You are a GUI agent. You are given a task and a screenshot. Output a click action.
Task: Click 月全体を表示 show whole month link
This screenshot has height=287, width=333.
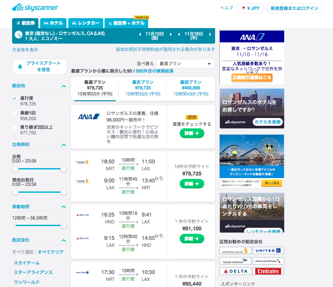coord(25,50)
